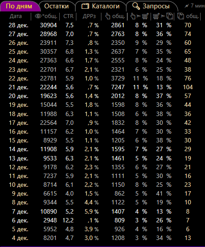Click the magnifier icon on Запросы tab

tap(136, 6)
